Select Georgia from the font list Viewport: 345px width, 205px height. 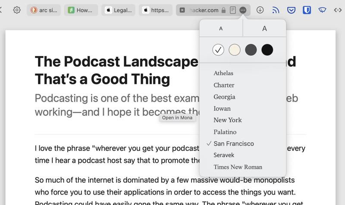pos(224,97)
